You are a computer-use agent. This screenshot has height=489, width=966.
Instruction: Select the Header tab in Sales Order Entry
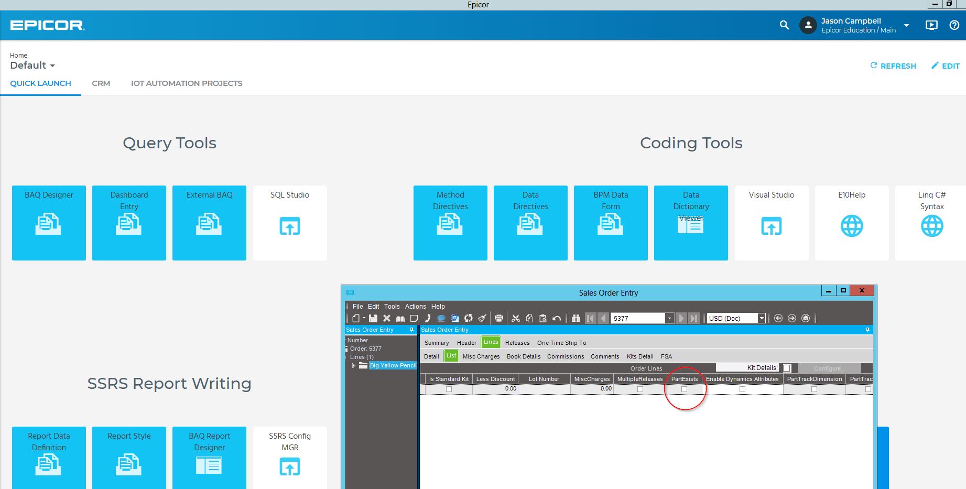coord(466,343)
